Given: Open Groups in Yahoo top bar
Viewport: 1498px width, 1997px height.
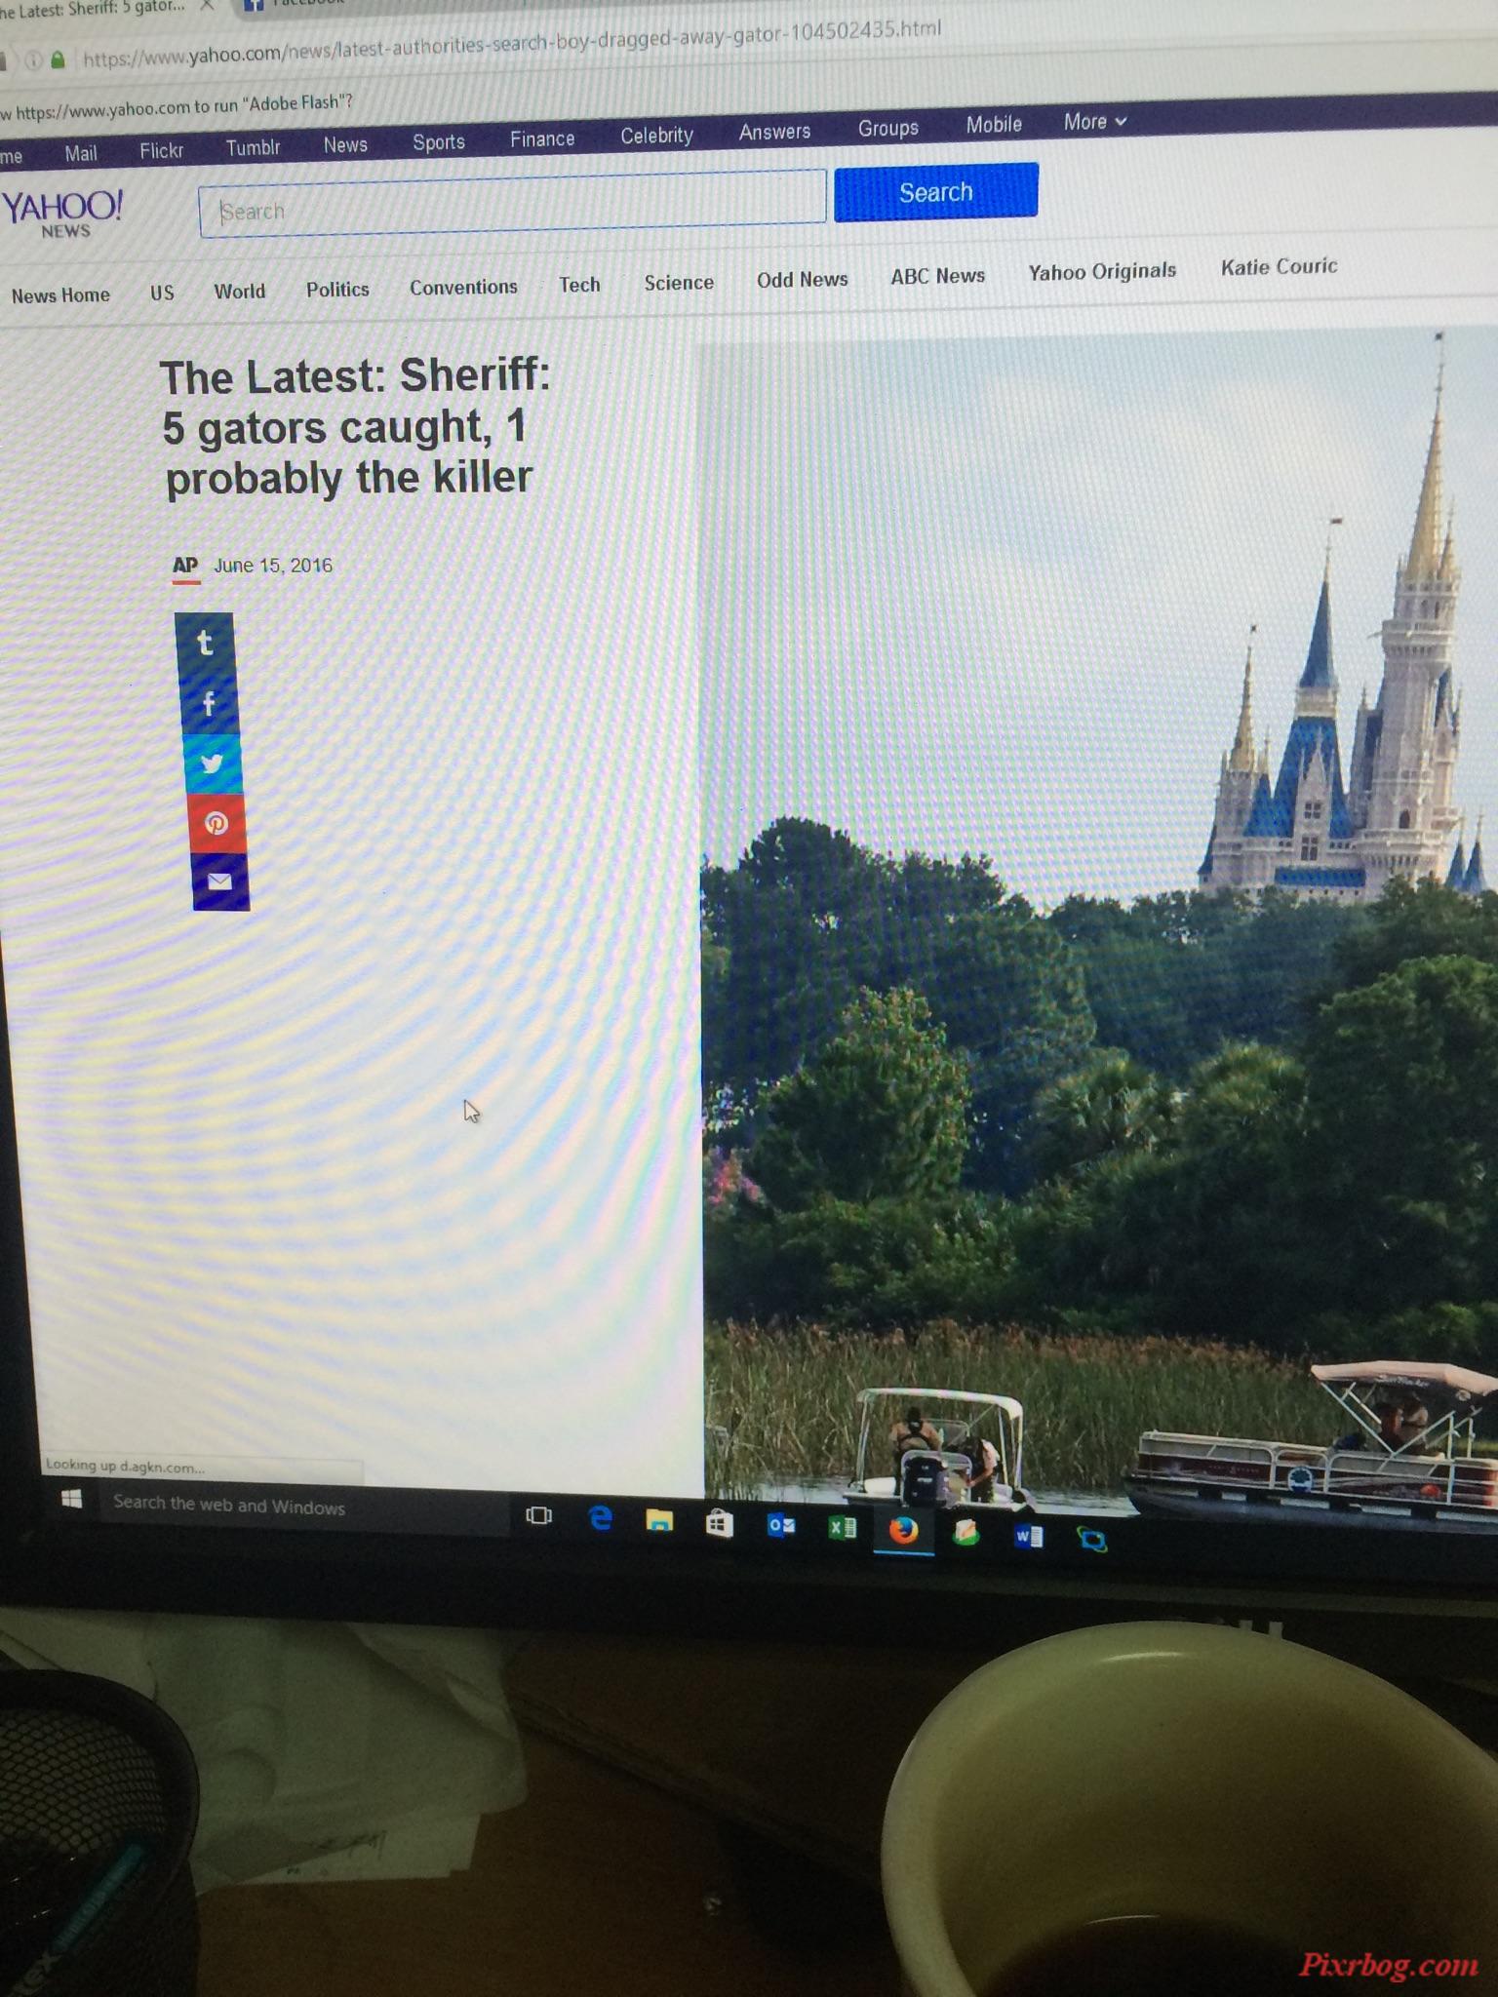Looking at the screenshot, I should 888,128.
